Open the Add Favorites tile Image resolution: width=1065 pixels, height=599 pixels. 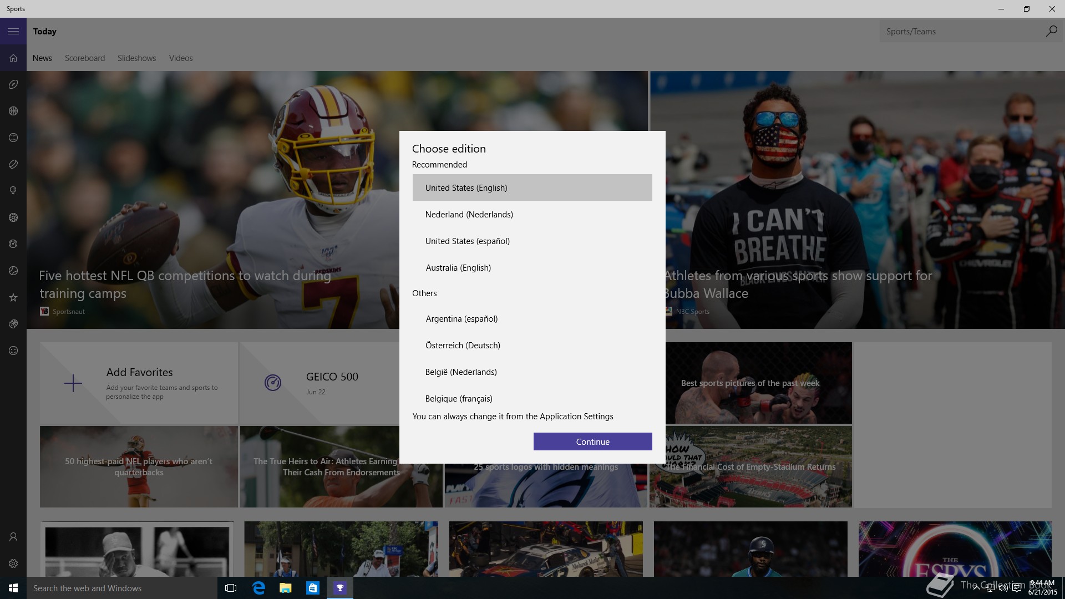coord(139,383)
